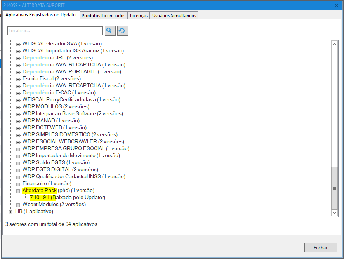
Task: Select WDP Saldo FGTS item
Action: [x=56, y=163]
